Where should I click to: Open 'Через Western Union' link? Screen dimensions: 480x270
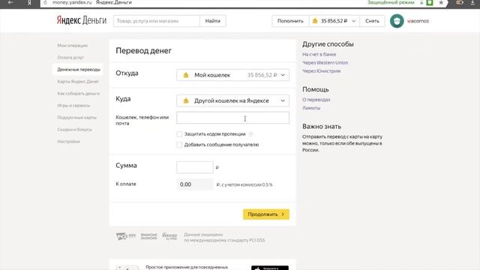[325, 62]
